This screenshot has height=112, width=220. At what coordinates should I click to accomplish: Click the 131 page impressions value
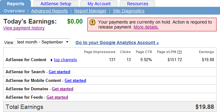point(112,60)
